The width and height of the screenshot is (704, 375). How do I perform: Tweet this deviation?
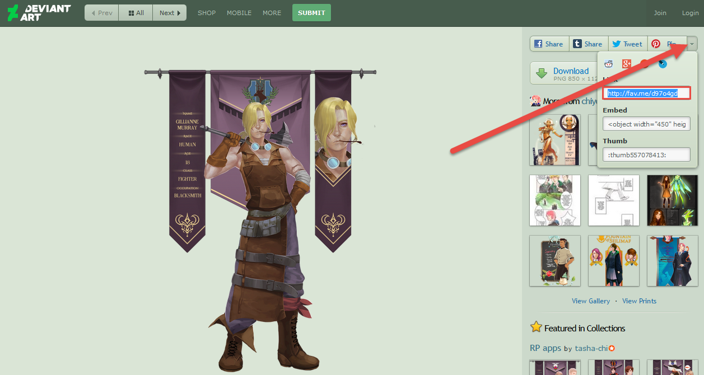tap(628, 44)
